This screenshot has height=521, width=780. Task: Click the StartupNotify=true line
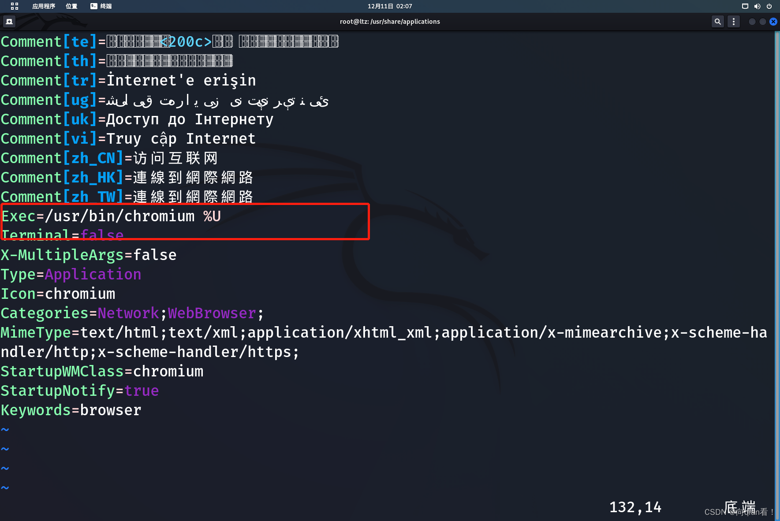point(80,391)
